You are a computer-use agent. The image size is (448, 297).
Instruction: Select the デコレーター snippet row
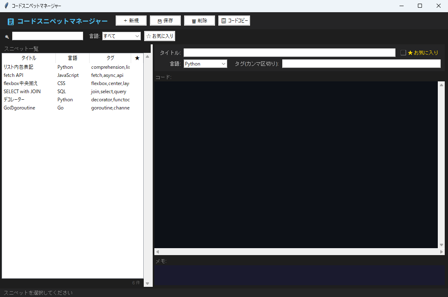pos(72,100)
